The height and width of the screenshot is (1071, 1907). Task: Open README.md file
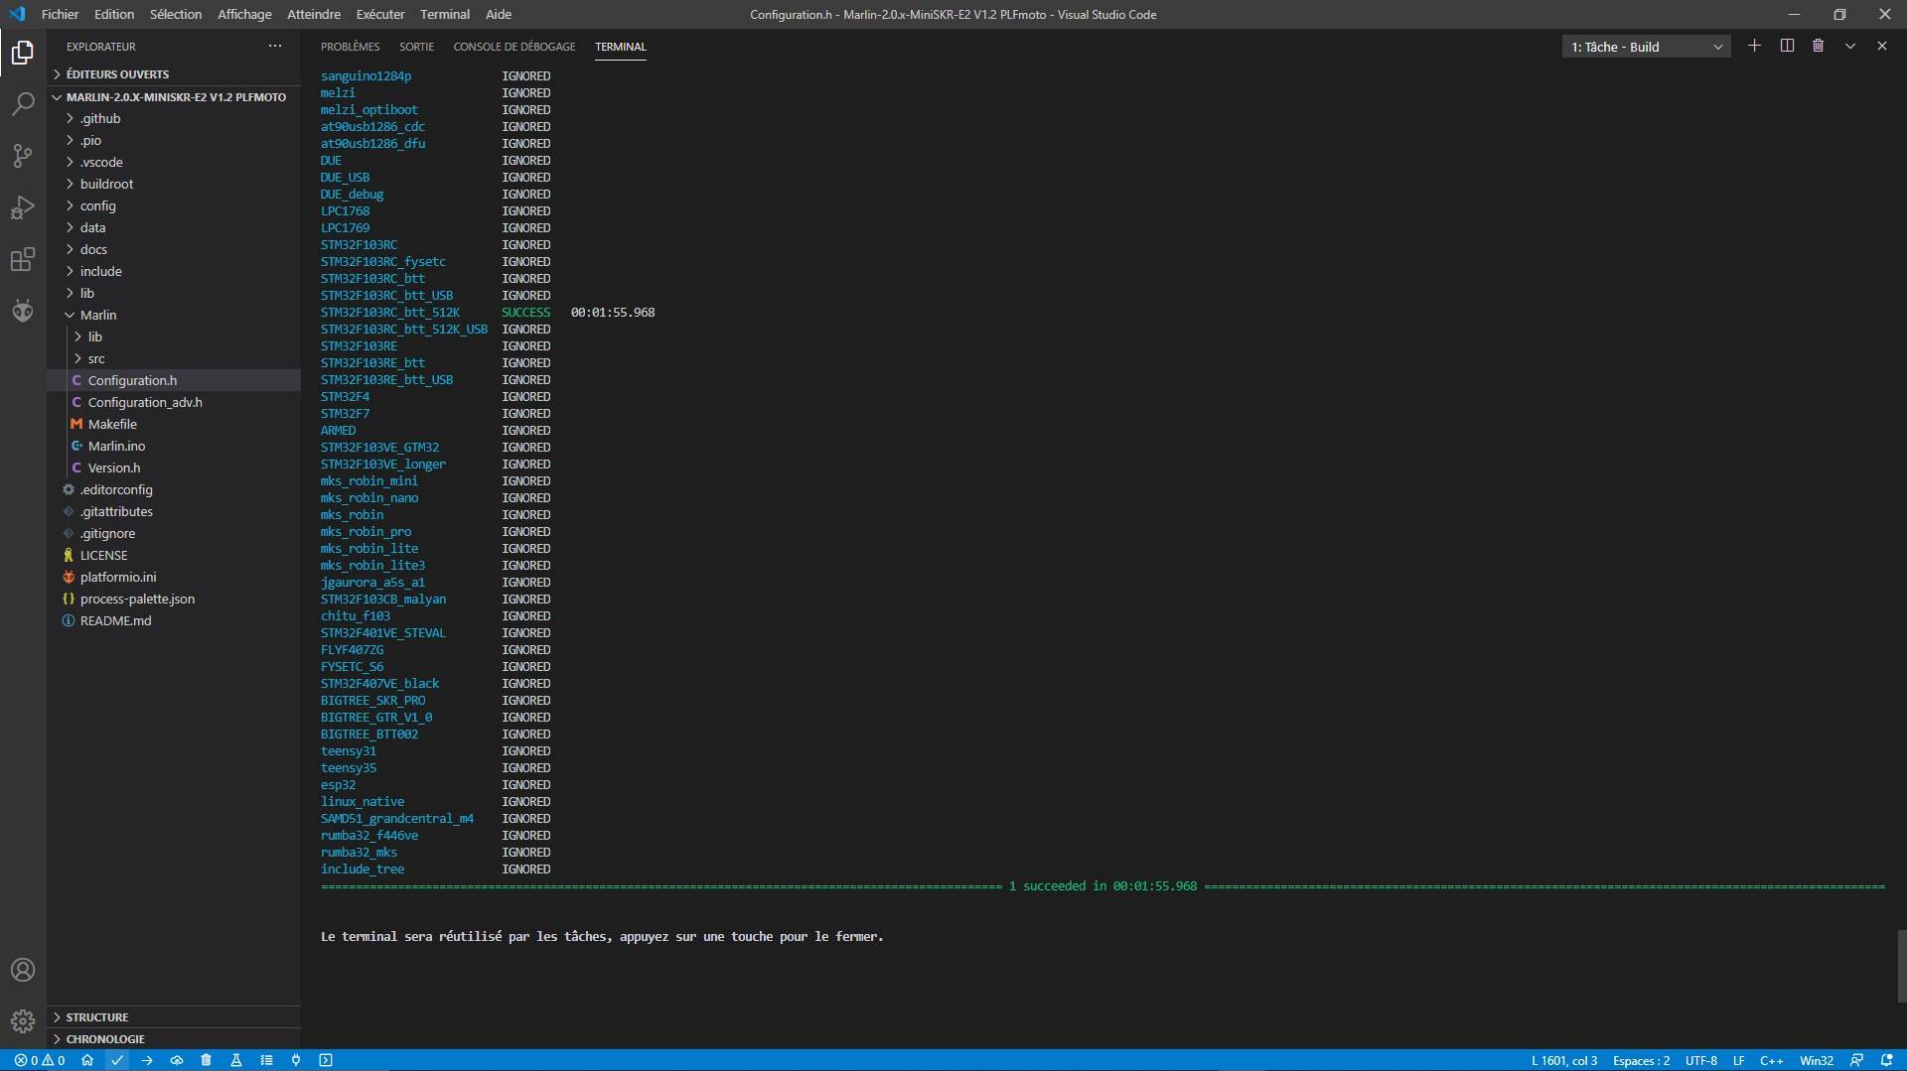coord(174,620)
